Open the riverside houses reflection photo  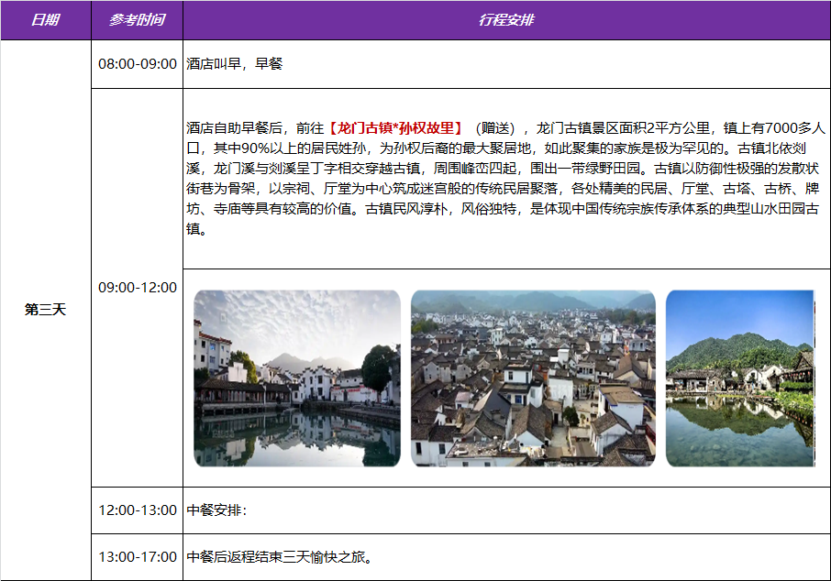click(296, 378)
